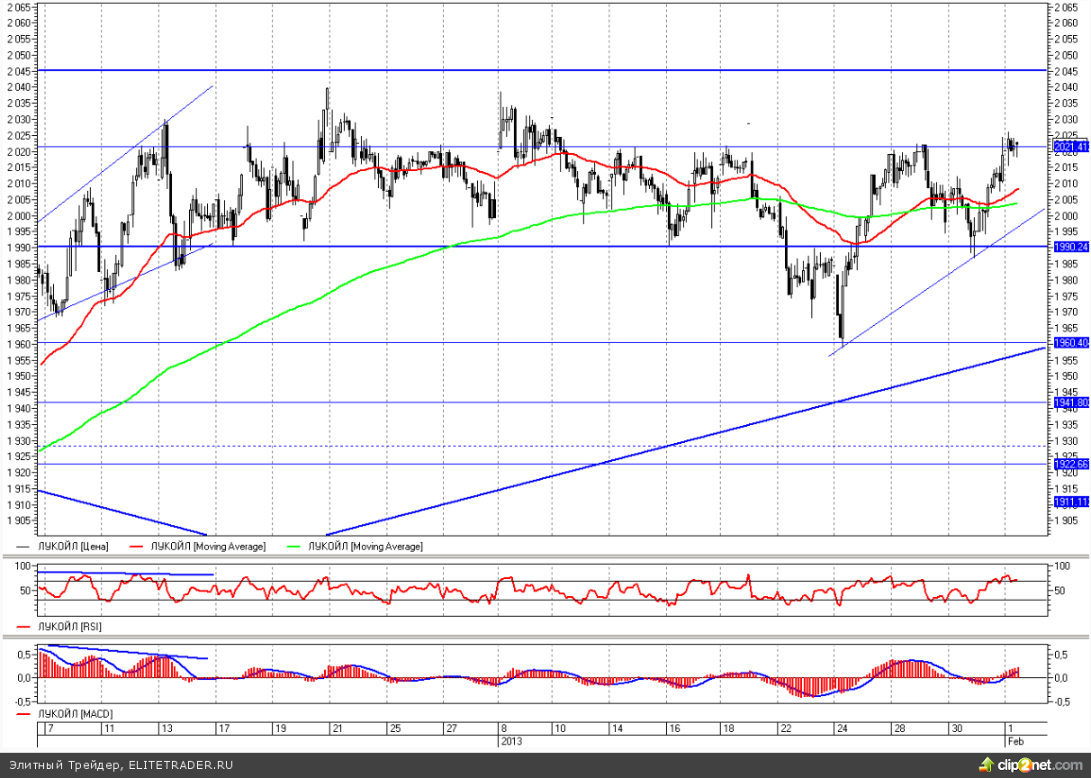Click the 1960.40 support level label

tap(1070, 343)
